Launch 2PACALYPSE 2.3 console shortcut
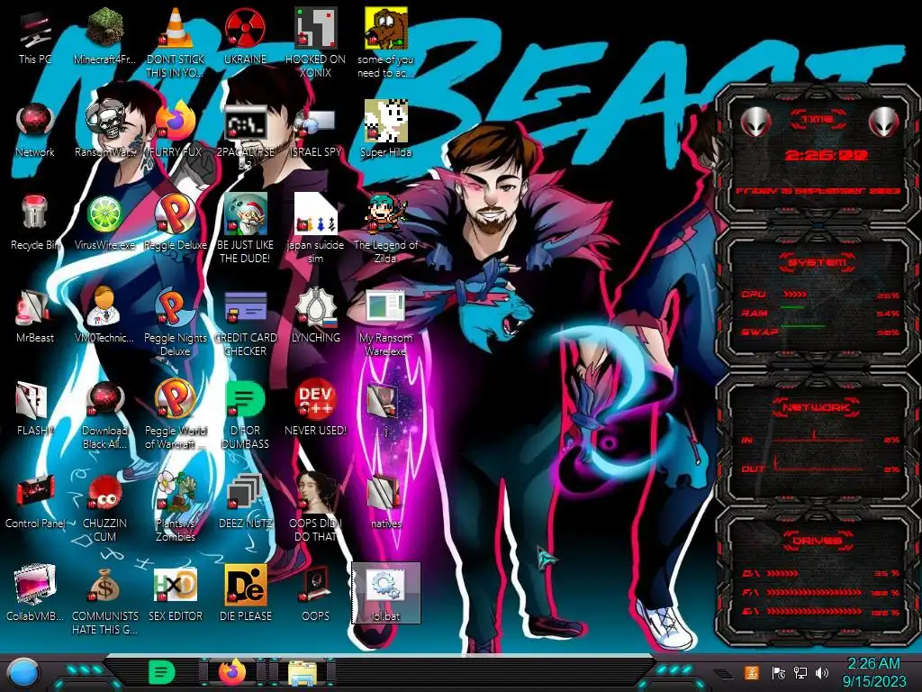This screenshot has width=922, height=692. (245, 137)
